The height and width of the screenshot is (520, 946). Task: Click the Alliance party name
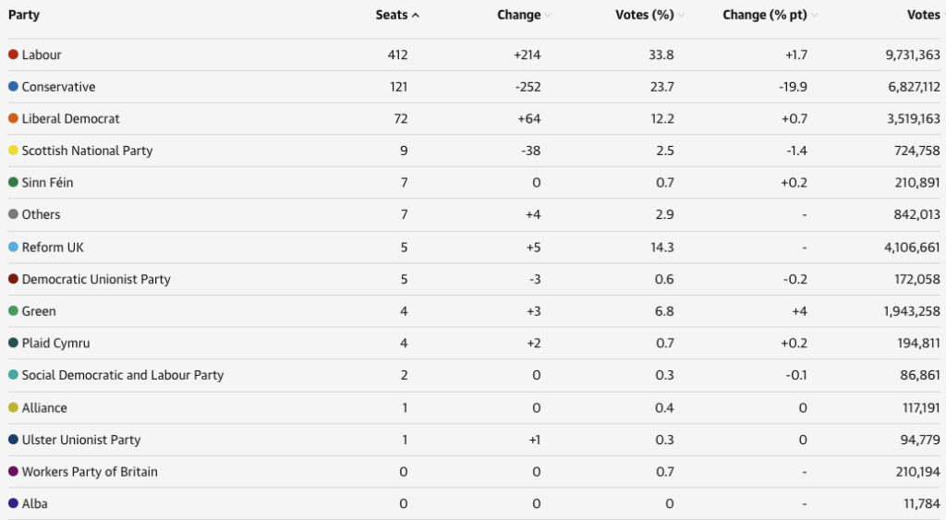point(44,407)
